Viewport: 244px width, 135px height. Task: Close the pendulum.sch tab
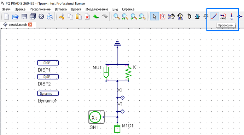click(x=30, y=25)
